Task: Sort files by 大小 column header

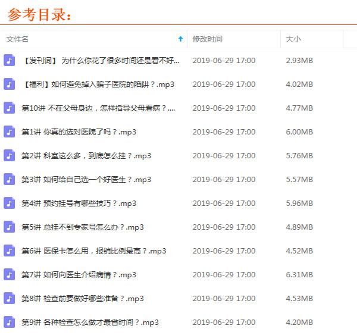Action: pyautogui.click(x=293, y=39)
